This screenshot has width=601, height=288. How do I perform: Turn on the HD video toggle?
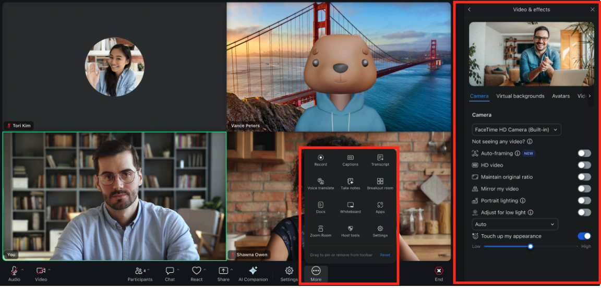tap(584, 165)
